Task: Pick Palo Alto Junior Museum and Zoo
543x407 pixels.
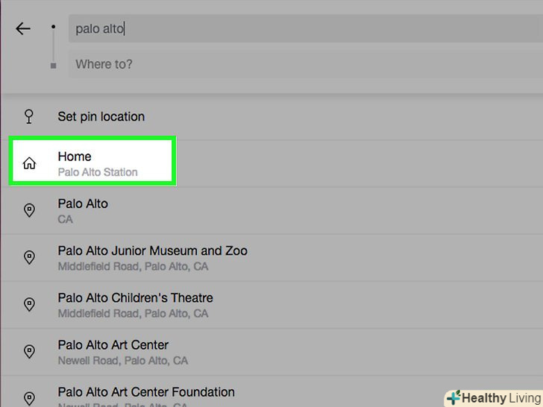Action: pos(152,257)
